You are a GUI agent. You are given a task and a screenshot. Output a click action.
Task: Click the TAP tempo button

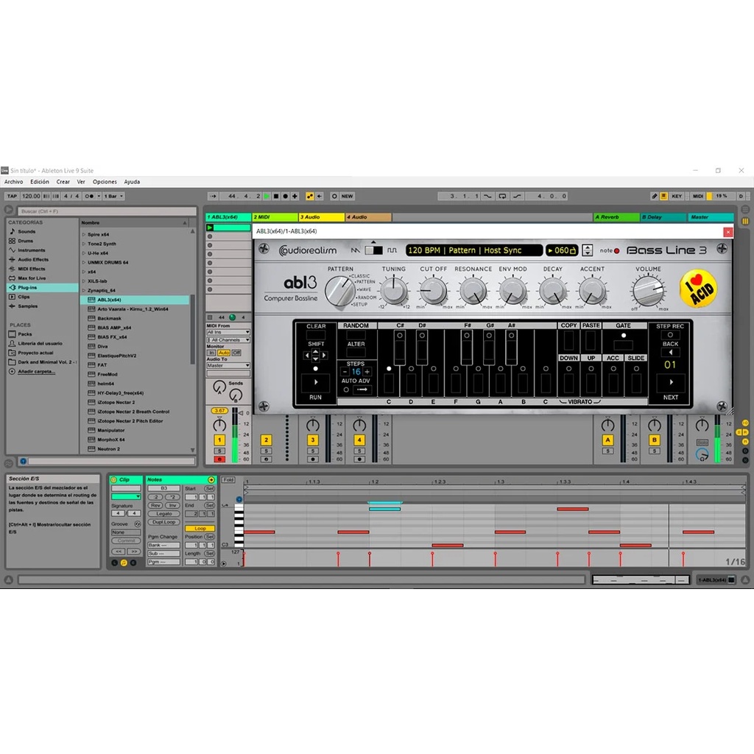click(x=12, y=197)
